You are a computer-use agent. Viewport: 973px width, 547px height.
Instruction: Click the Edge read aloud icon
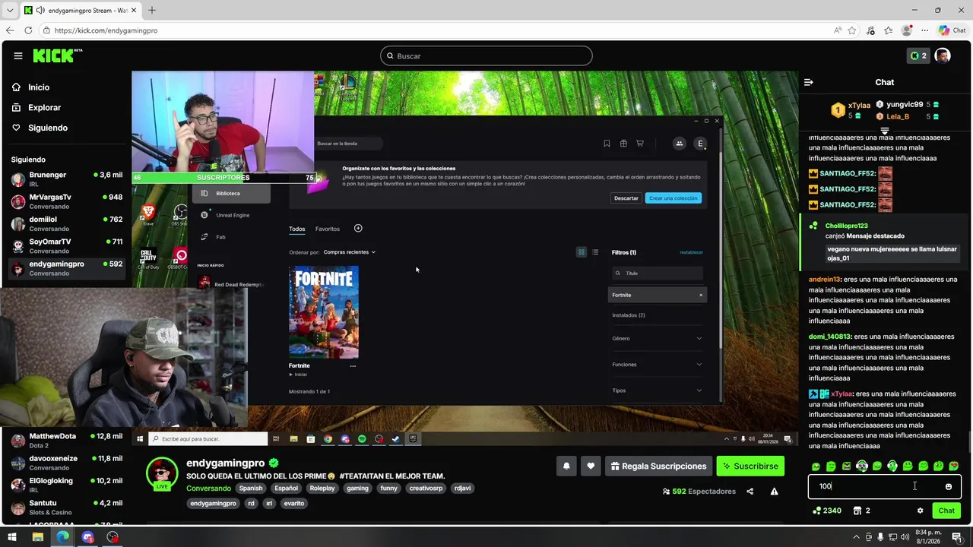click(x=838, y=30)
